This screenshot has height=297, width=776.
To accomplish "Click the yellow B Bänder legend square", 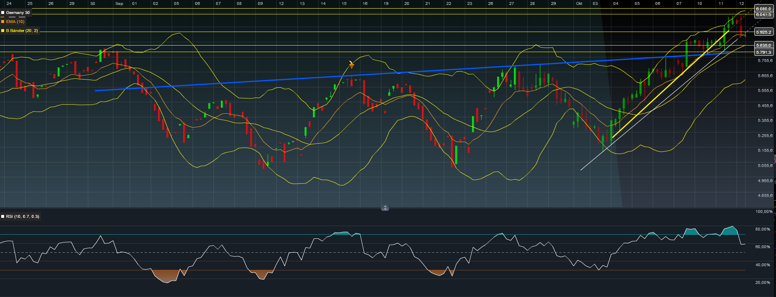I will point(3,31).
